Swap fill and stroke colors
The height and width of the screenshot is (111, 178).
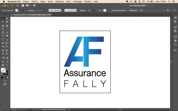point(8,69)
